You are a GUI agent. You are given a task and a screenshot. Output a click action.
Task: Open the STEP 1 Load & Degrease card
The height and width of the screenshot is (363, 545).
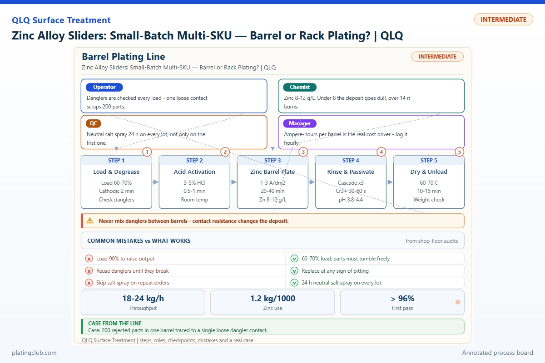116,182
